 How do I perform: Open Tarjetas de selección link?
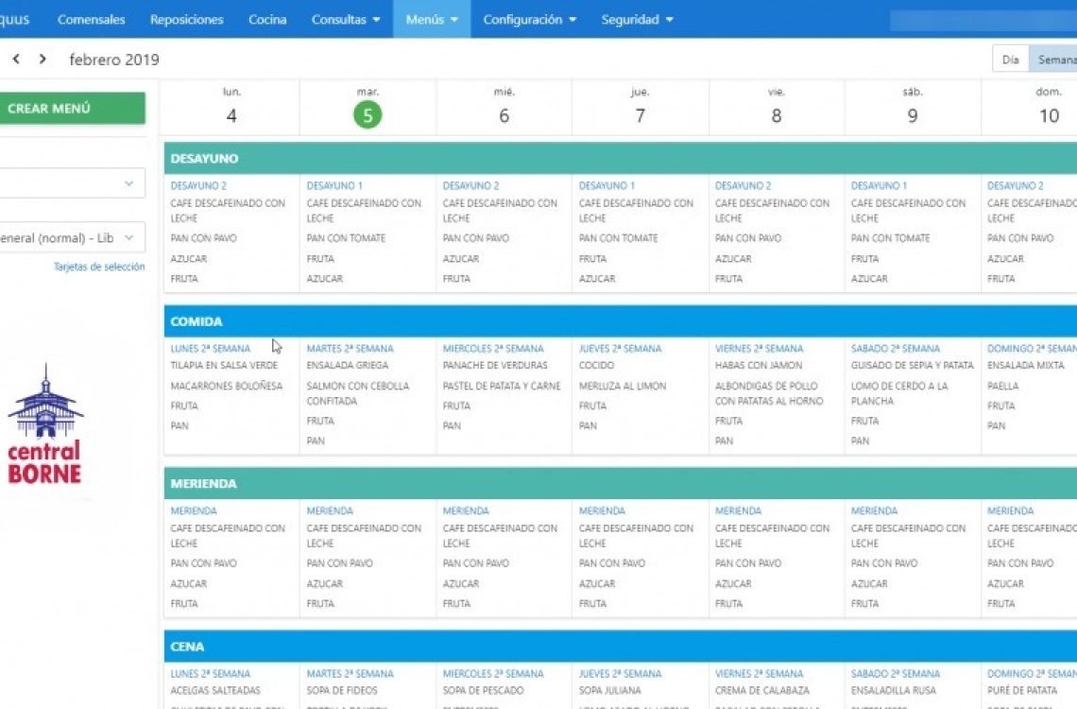coord(99,267)
